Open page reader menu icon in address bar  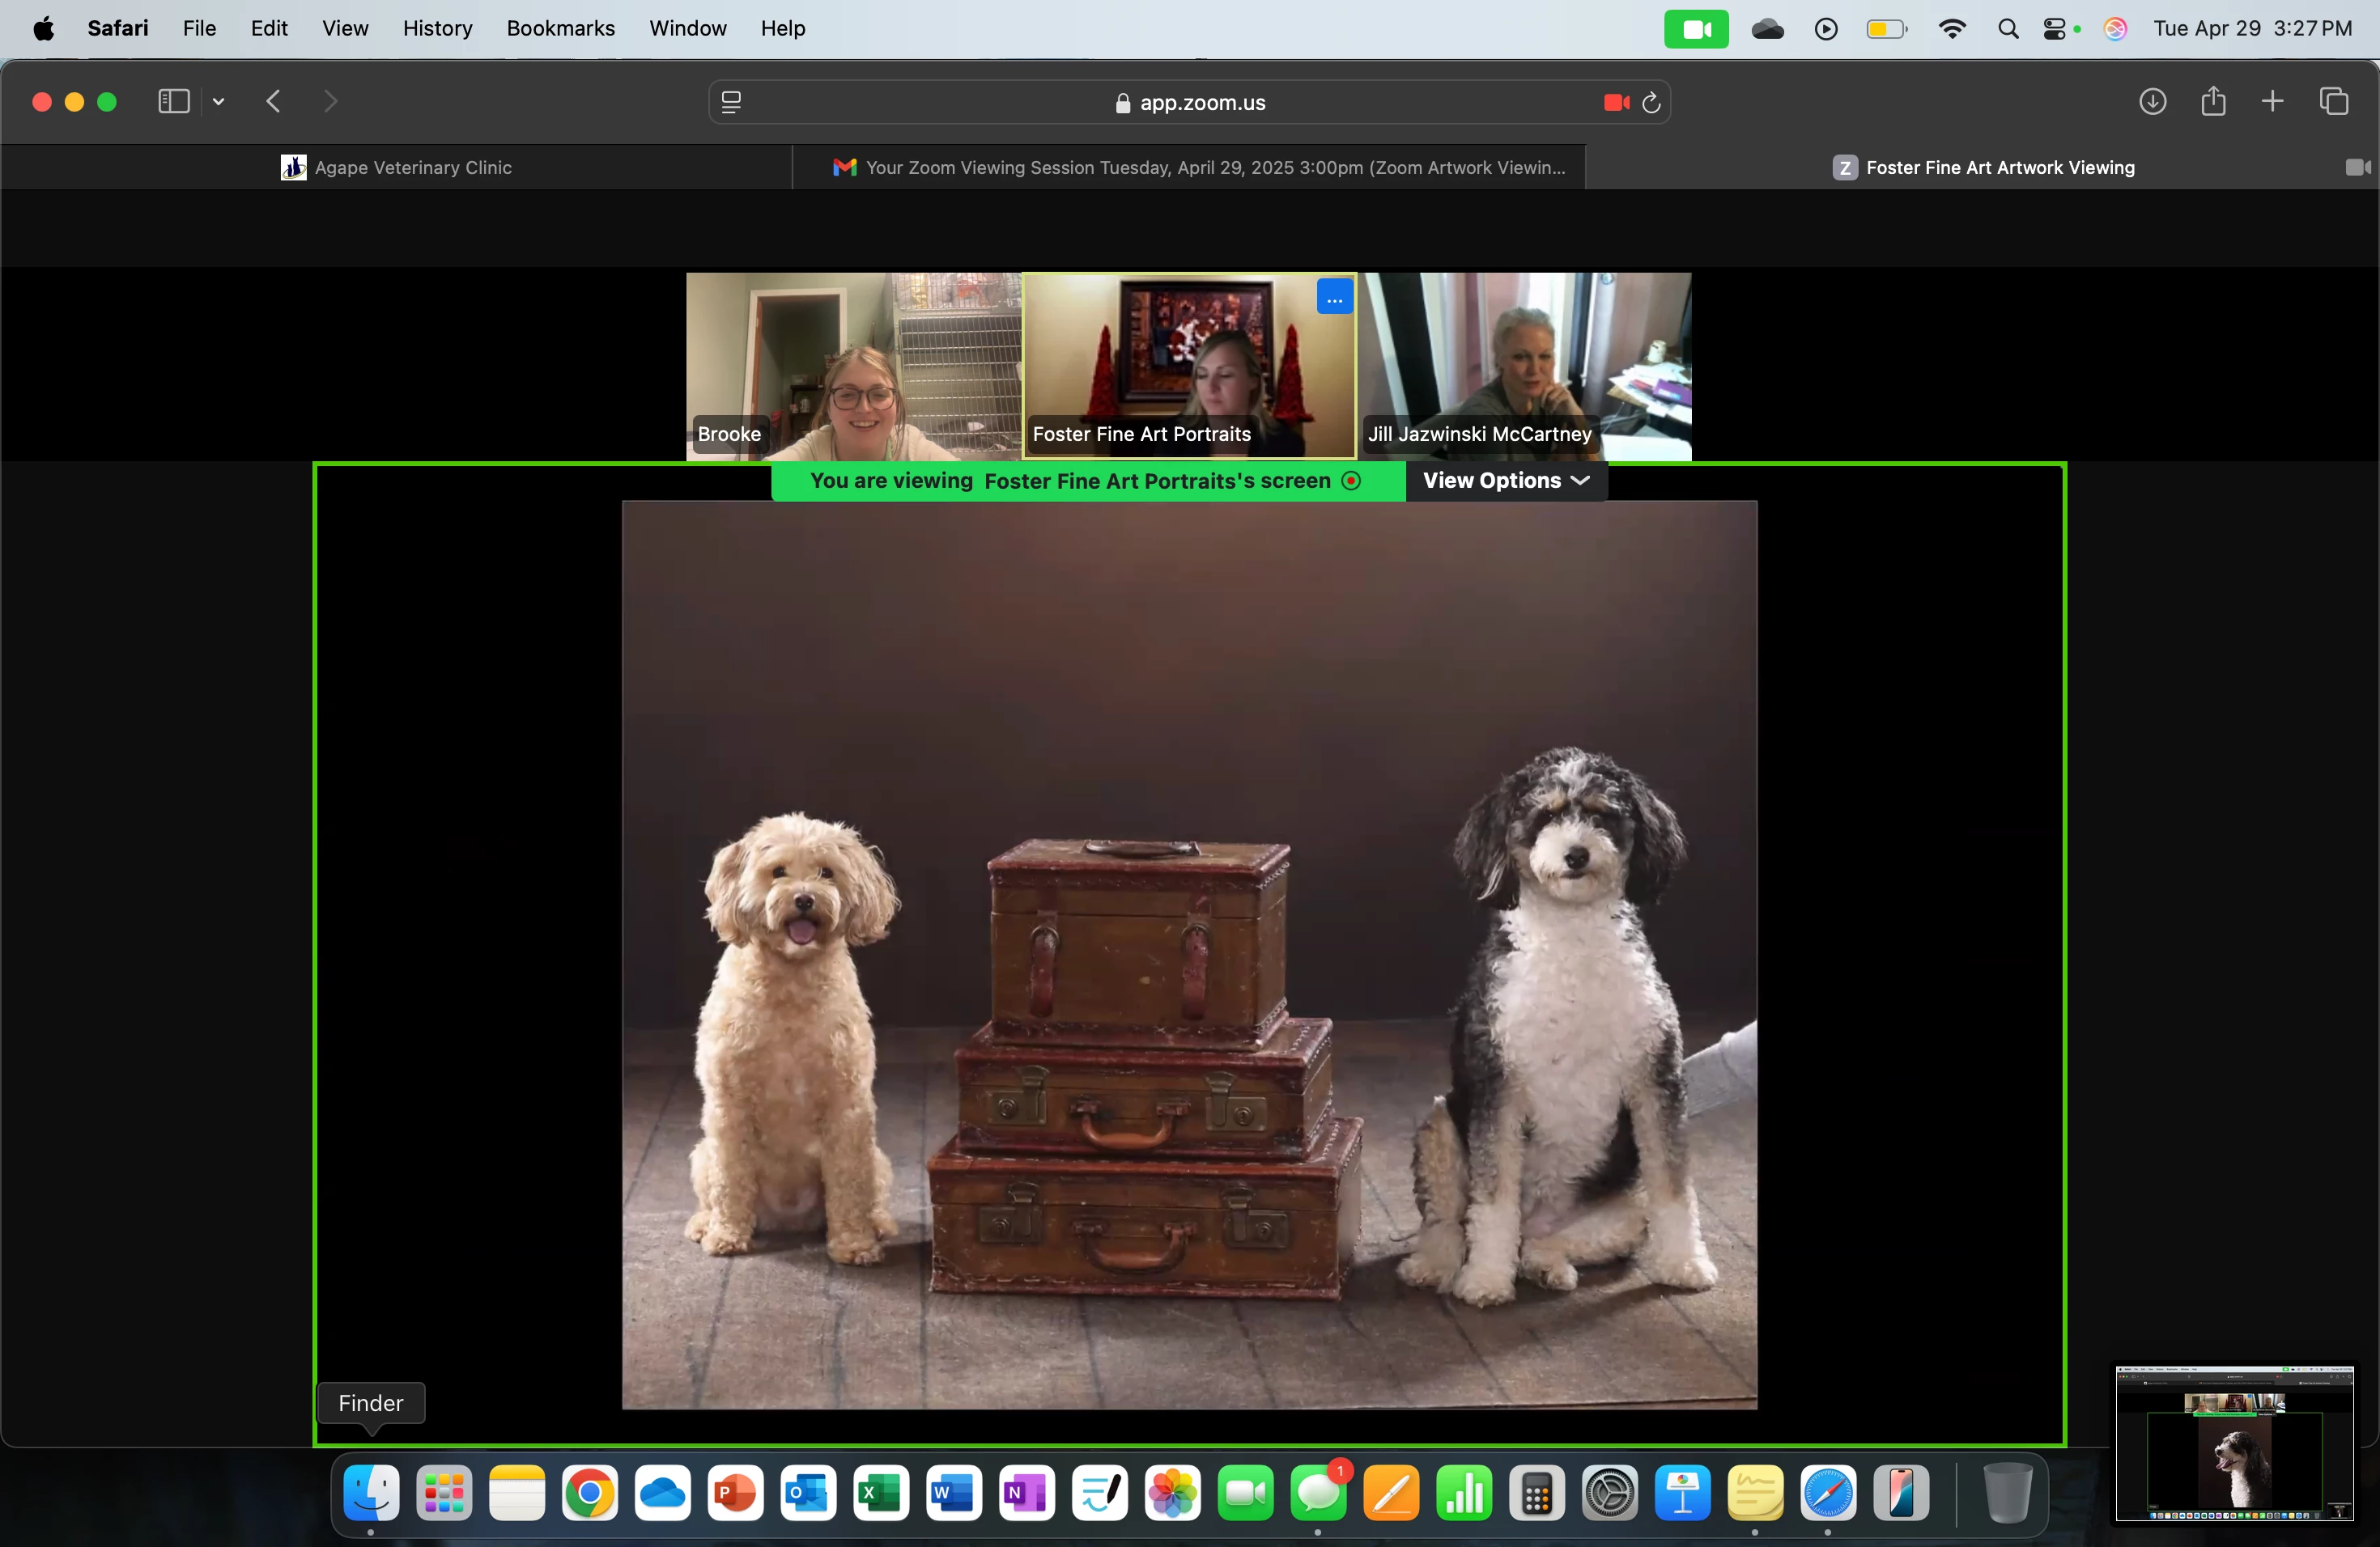[731, 102]
